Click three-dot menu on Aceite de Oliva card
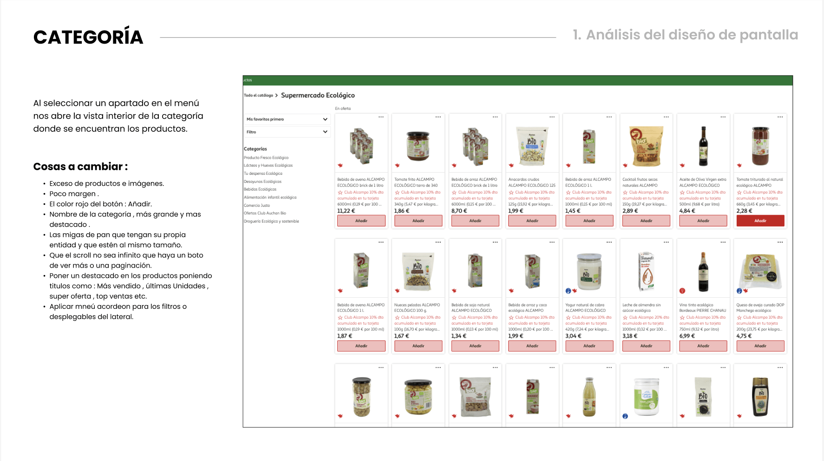This screenshot has height=461, width=824. point(723,117)
